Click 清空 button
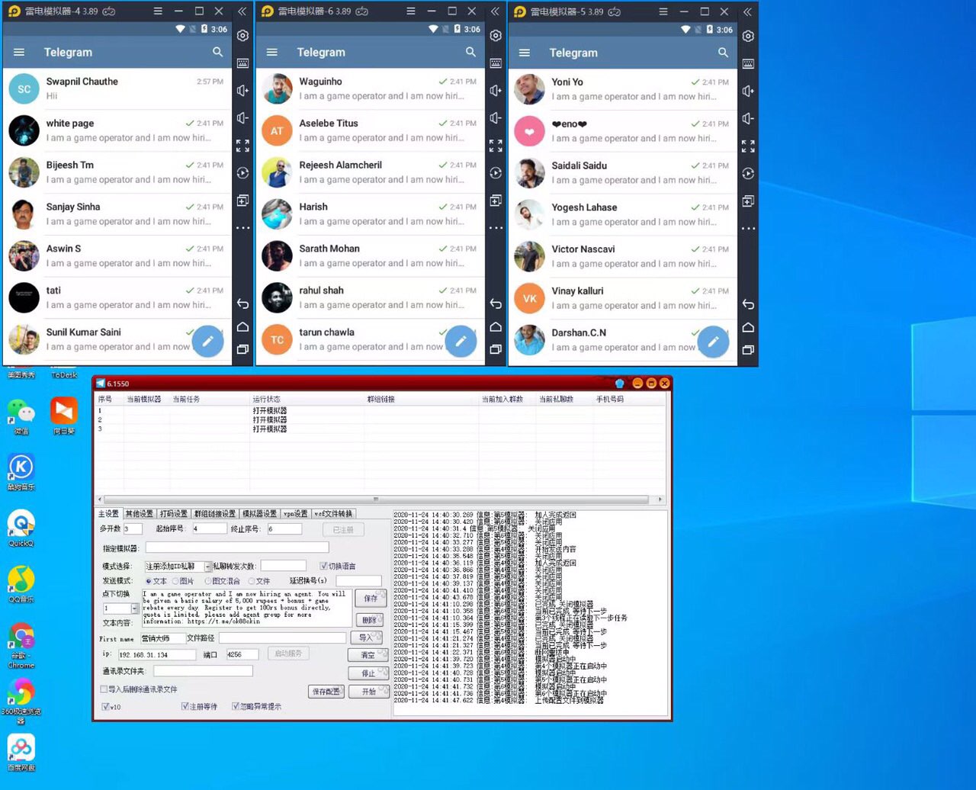Viewport: 976px width, 790px height. (368, 654)
